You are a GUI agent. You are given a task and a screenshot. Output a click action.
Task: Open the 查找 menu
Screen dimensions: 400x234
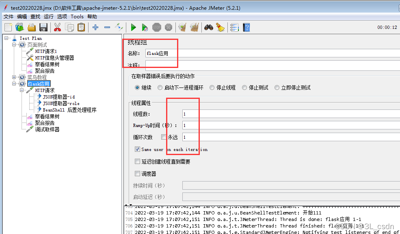point(35,17)
